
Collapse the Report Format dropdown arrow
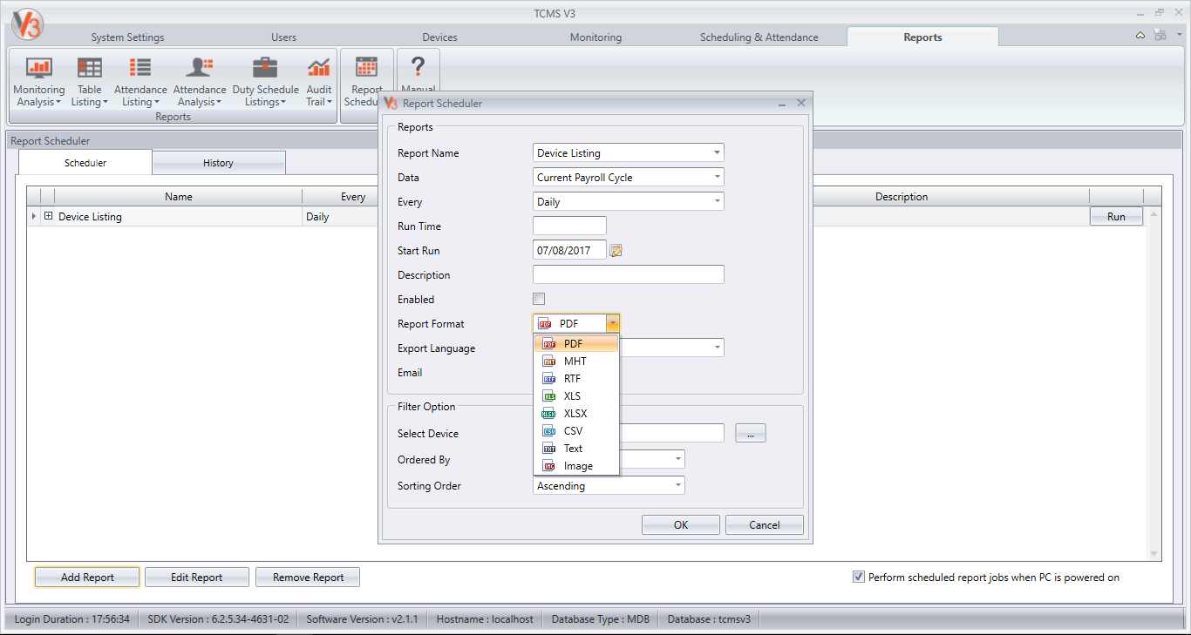click(613, 323)
